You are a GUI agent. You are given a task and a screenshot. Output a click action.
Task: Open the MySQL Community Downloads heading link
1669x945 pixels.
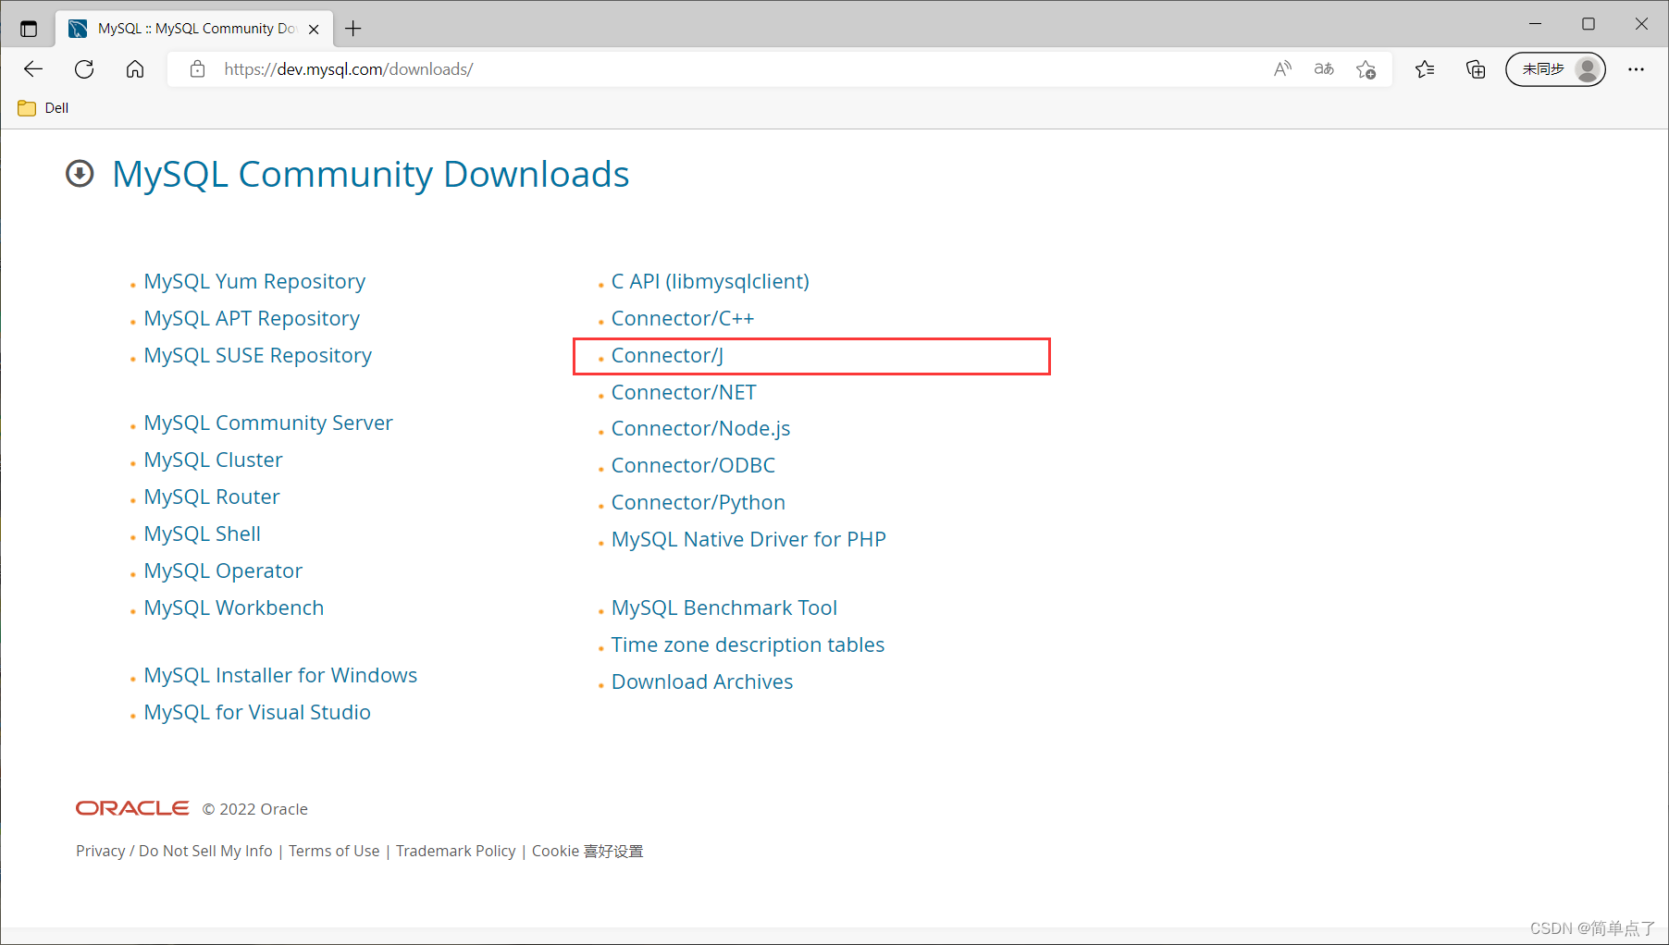tap(370, 174)
